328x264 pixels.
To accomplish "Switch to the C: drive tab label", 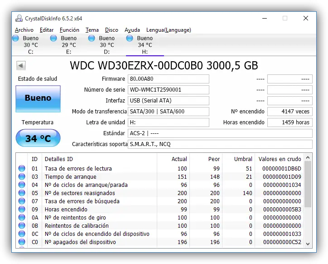I will 30,52.
